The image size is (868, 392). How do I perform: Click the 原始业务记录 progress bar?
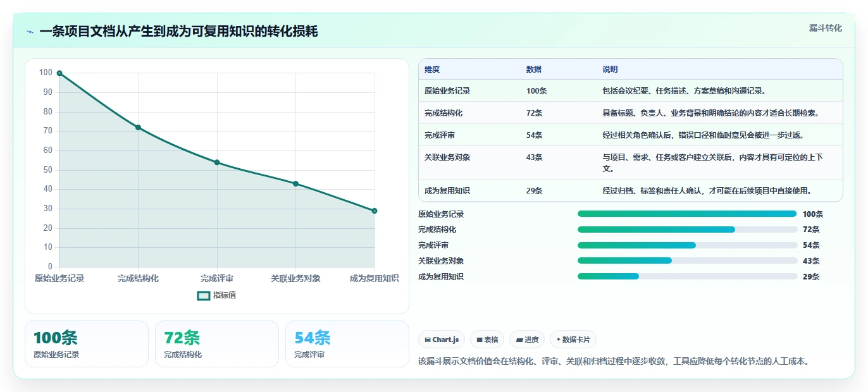click(x=687, y=214)
